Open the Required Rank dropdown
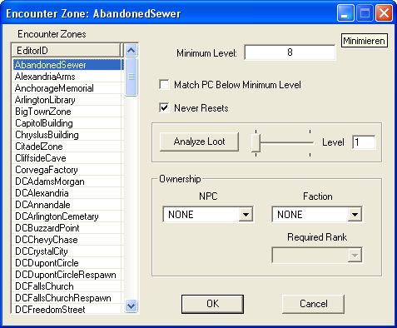397x328 pixels. pyautogui.click(x=317, y=255)
